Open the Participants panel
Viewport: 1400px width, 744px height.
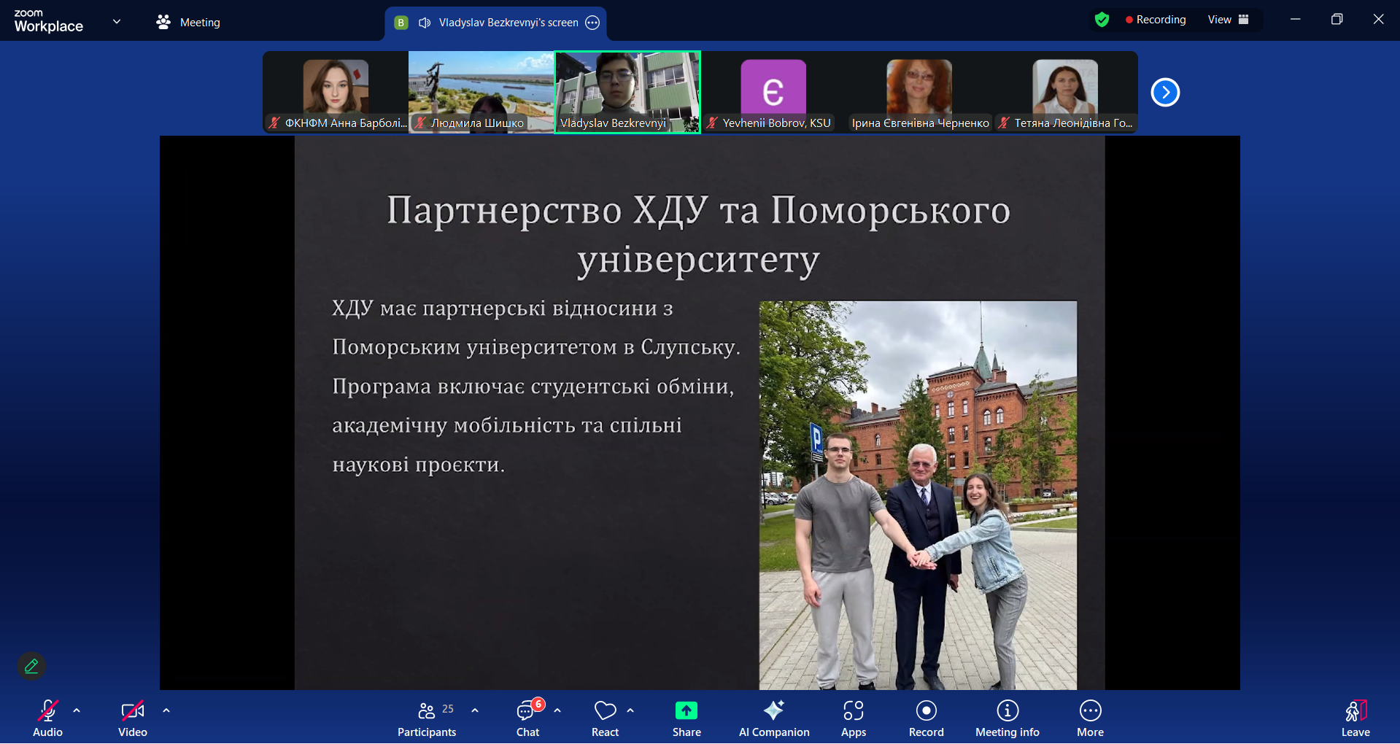pos(426,716)
